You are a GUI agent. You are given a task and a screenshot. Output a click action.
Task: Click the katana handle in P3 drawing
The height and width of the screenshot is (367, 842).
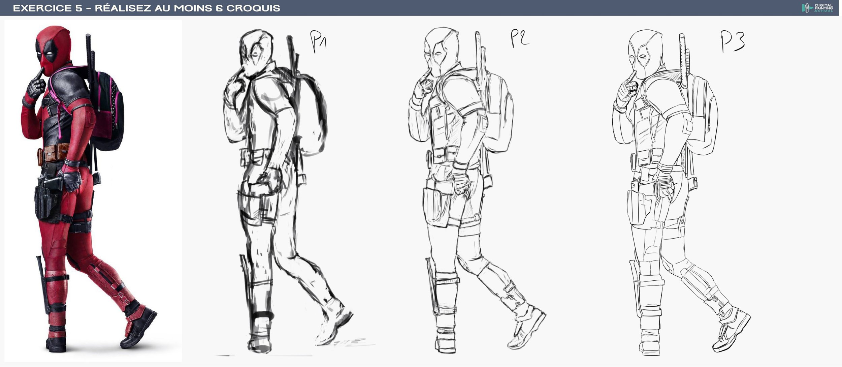tap(683, 57)
